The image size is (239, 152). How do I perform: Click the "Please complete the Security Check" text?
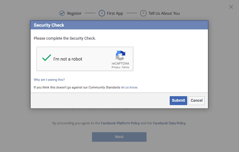pyautogui.click(x=65, y=38)
